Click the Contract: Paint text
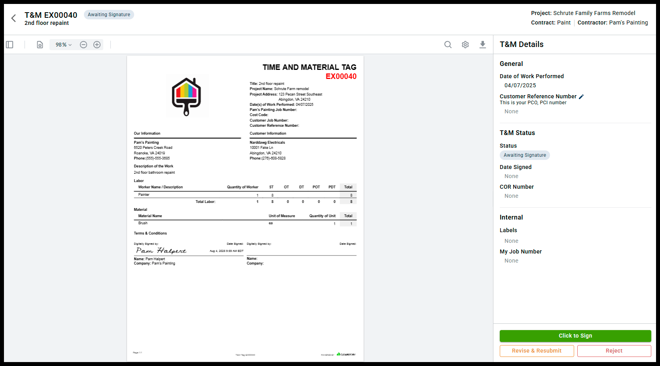This screenshot has height=366, width=660. [x=551, y=23]
